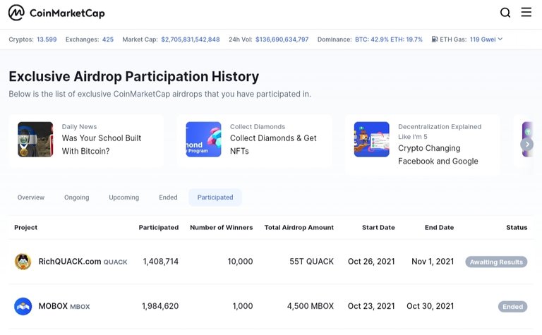542x335 pixels.
Task: Click the Awaiting Results status badge
Action: pos(496,262)
